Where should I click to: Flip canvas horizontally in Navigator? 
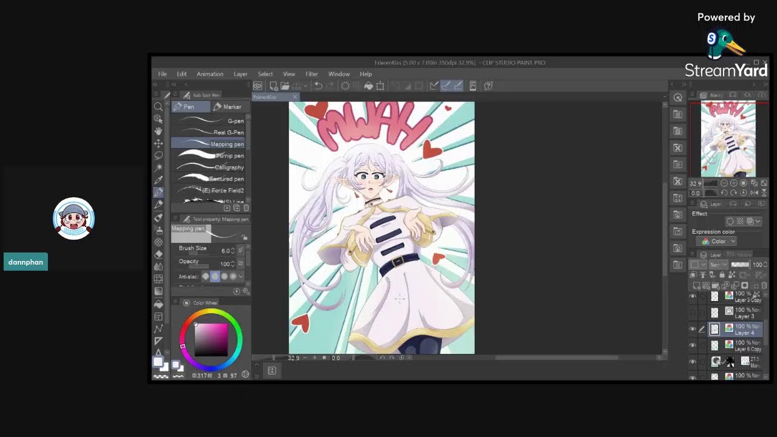[753, 193]
